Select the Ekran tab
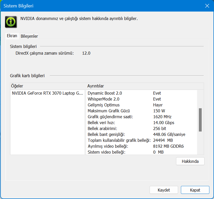The image size is (214, 199). pos(12,36)
